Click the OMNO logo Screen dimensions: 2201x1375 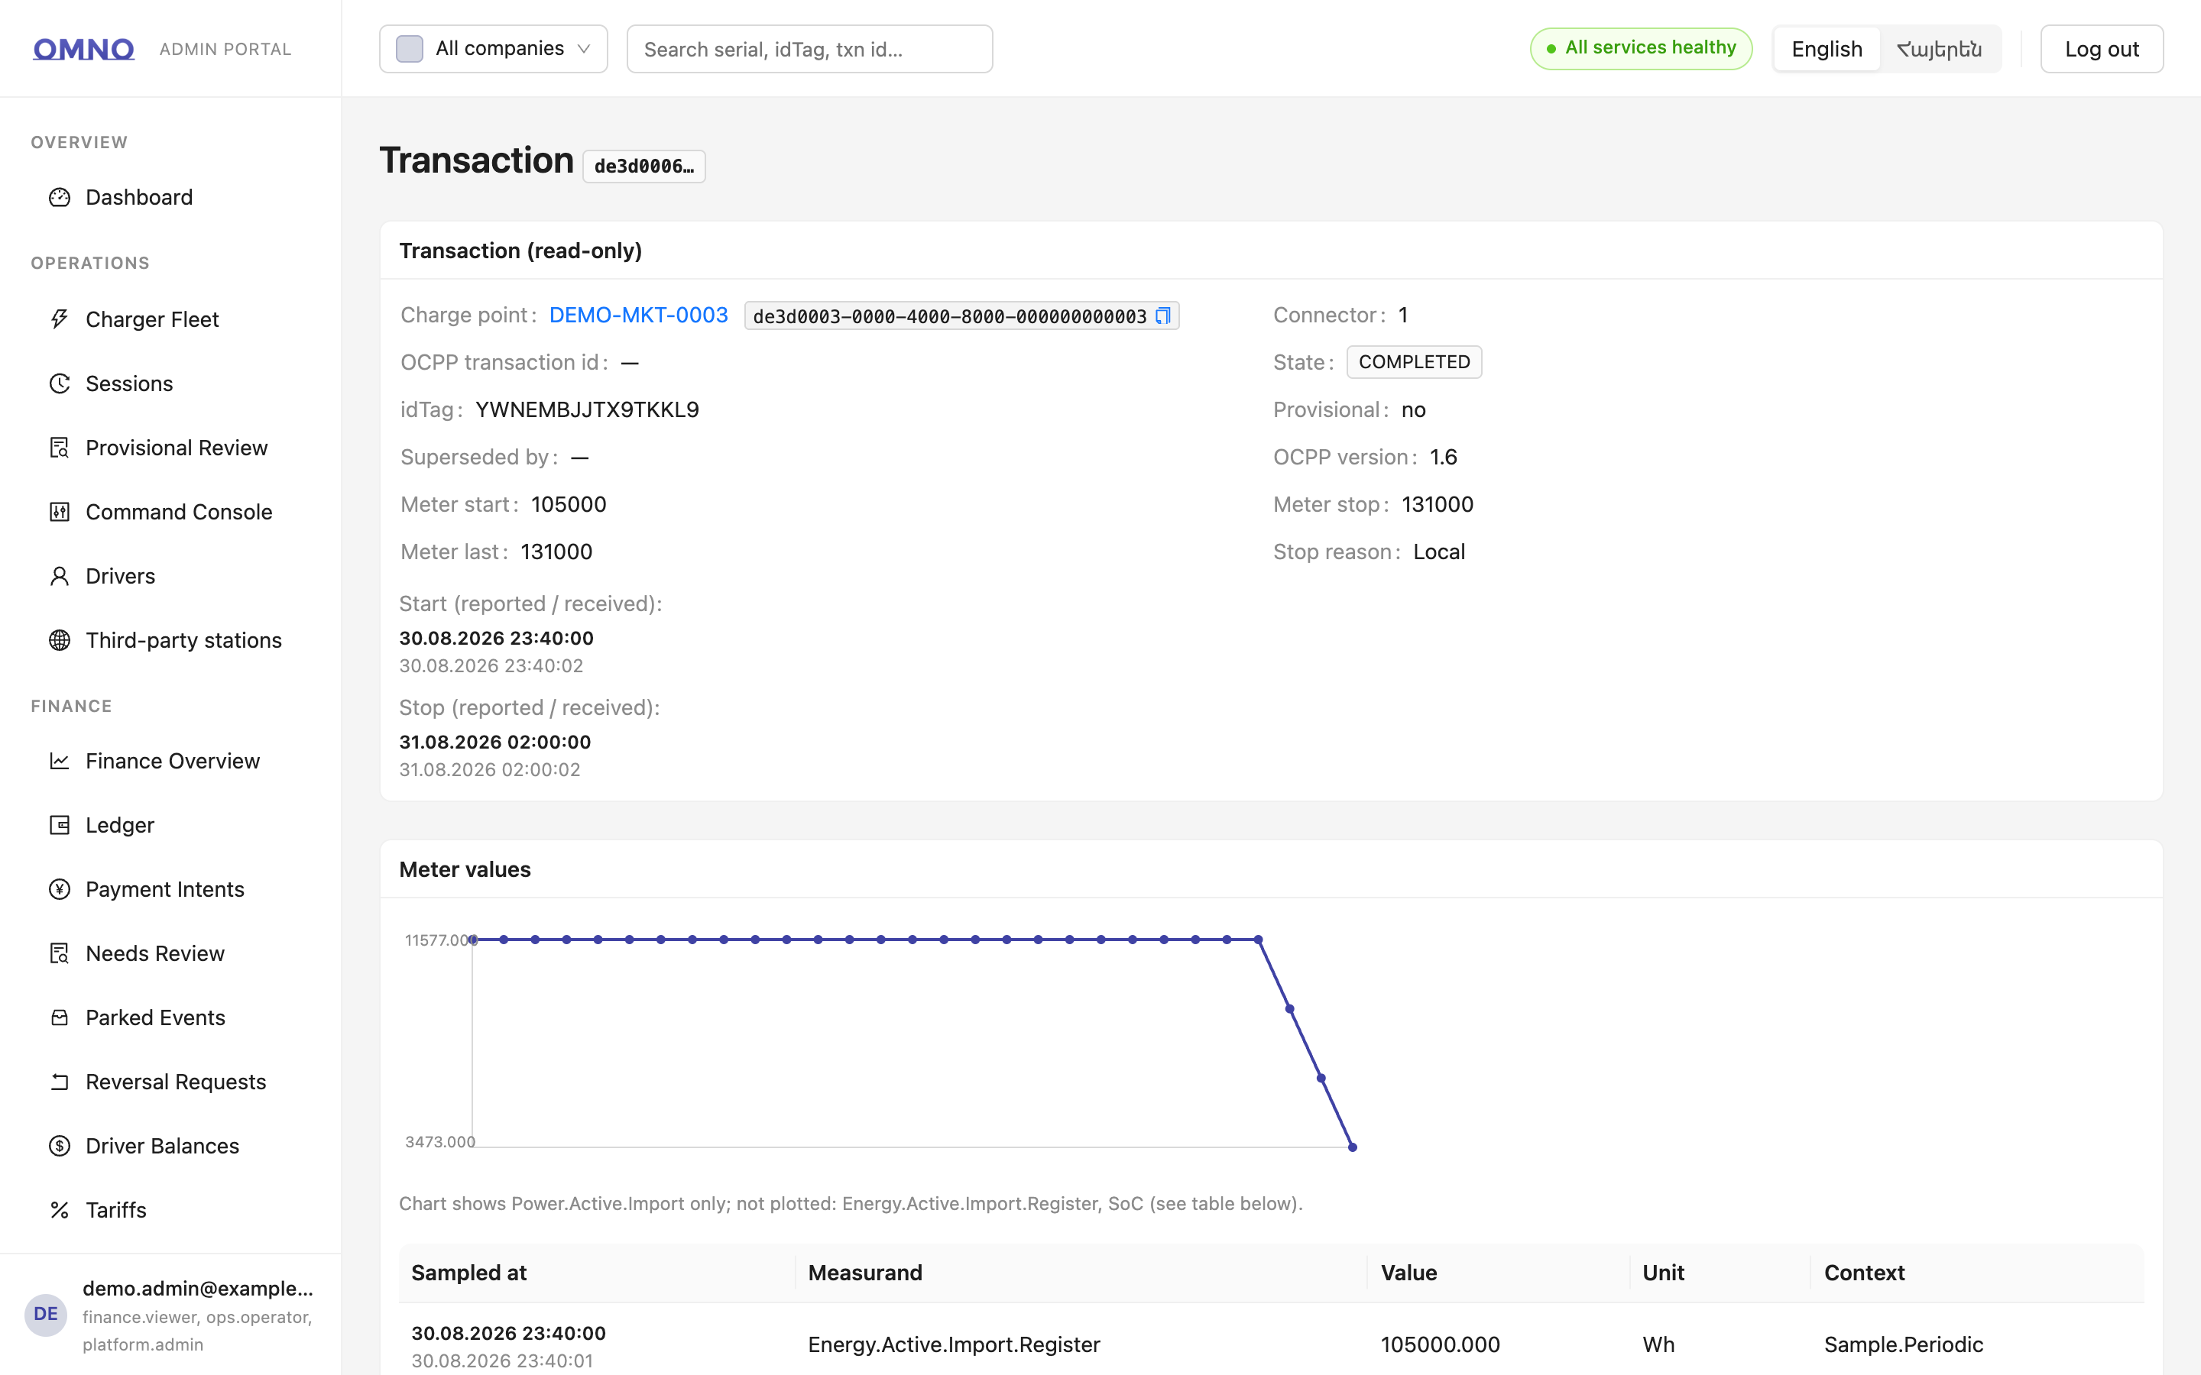pyautogui.click(x=83, y=49)
